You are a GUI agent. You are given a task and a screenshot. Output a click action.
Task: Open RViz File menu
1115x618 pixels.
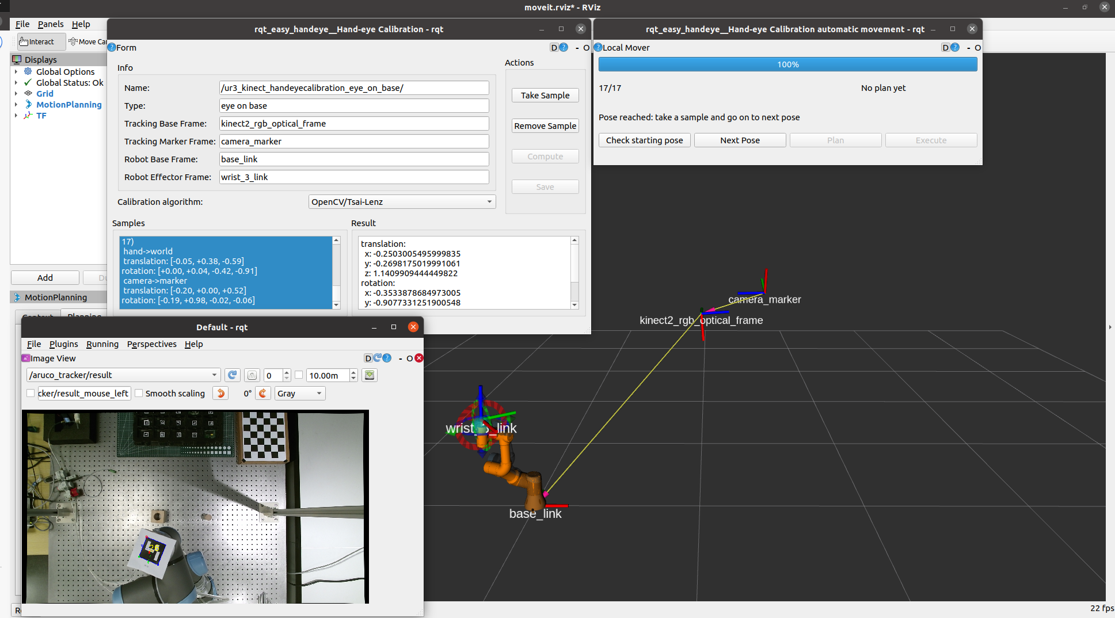click(x=22, y=24)
